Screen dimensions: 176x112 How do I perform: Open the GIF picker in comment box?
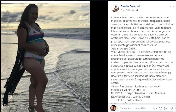tap(166, 108)
